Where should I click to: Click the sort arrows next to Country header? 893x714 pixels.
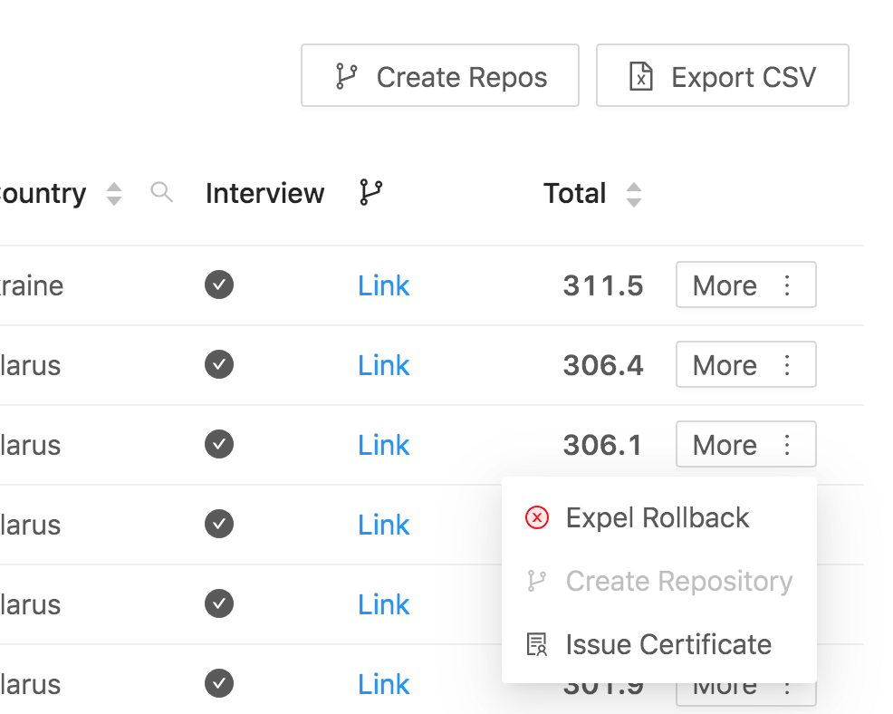[x=114, y=193]
